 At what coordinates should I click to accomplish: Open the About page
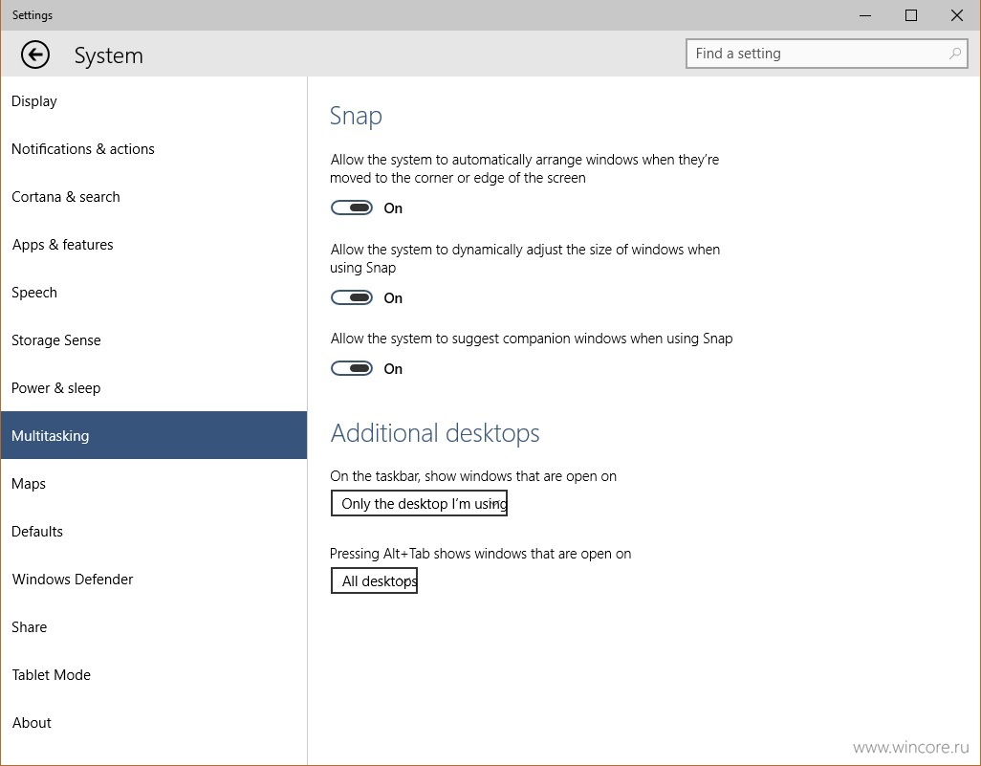pos(154,723)
